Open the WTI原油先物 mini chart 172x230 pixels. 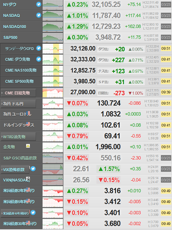53,136
